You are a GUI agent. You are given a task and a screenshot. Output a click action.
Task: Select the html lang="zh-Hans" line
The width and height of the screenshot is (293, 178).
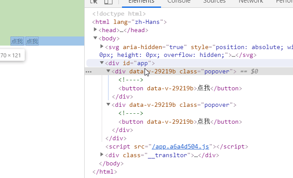pos(129,22)
